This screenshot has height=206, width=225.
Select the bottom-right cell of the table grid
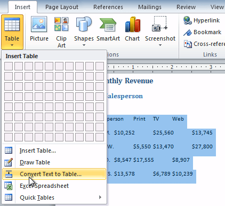coord(100,137)
